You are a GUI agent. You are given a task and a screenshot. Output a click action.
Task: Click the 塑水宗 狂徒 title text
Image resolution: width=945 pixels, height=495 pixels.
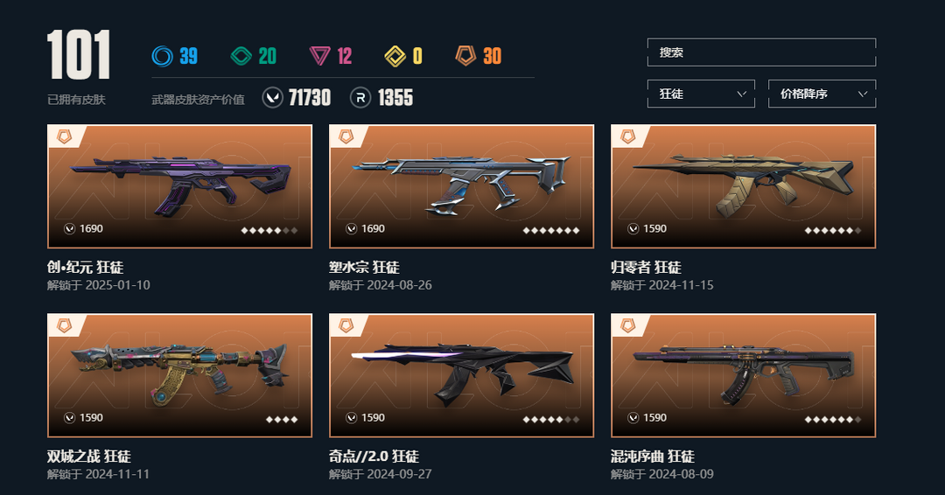click(364, 268)
